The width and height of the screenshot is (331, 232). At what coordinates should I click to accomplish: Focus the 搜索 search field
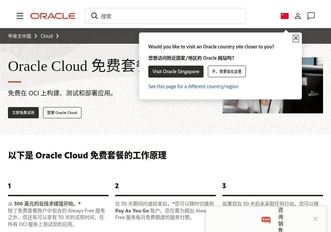165,16
